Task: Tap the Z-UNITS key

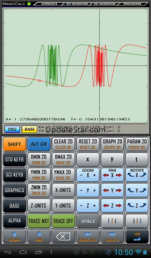Action: coord(39,206)
